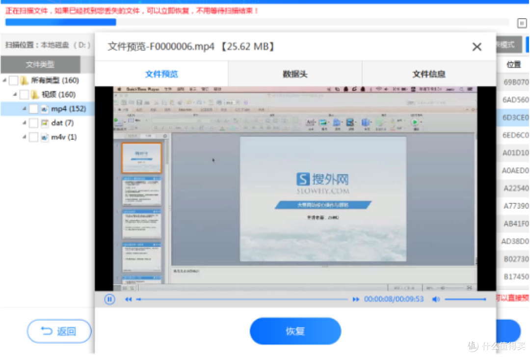
Task: Select the highlighted row 6D3CE0
Action: click(513, 117)
